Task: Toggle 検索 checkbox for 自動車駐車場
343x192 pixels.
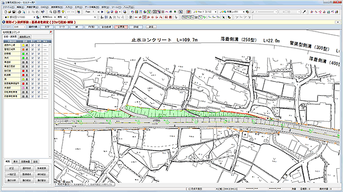Action: (x=39, y=96)
